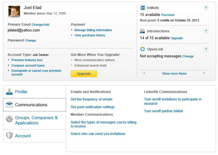Switch to the Communications tab
This screenshot has height=155, width=218.
click(x=35, y=105)
